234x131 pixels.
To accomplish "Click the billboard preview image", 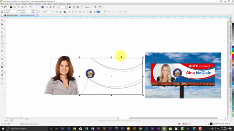I will 183,75.
